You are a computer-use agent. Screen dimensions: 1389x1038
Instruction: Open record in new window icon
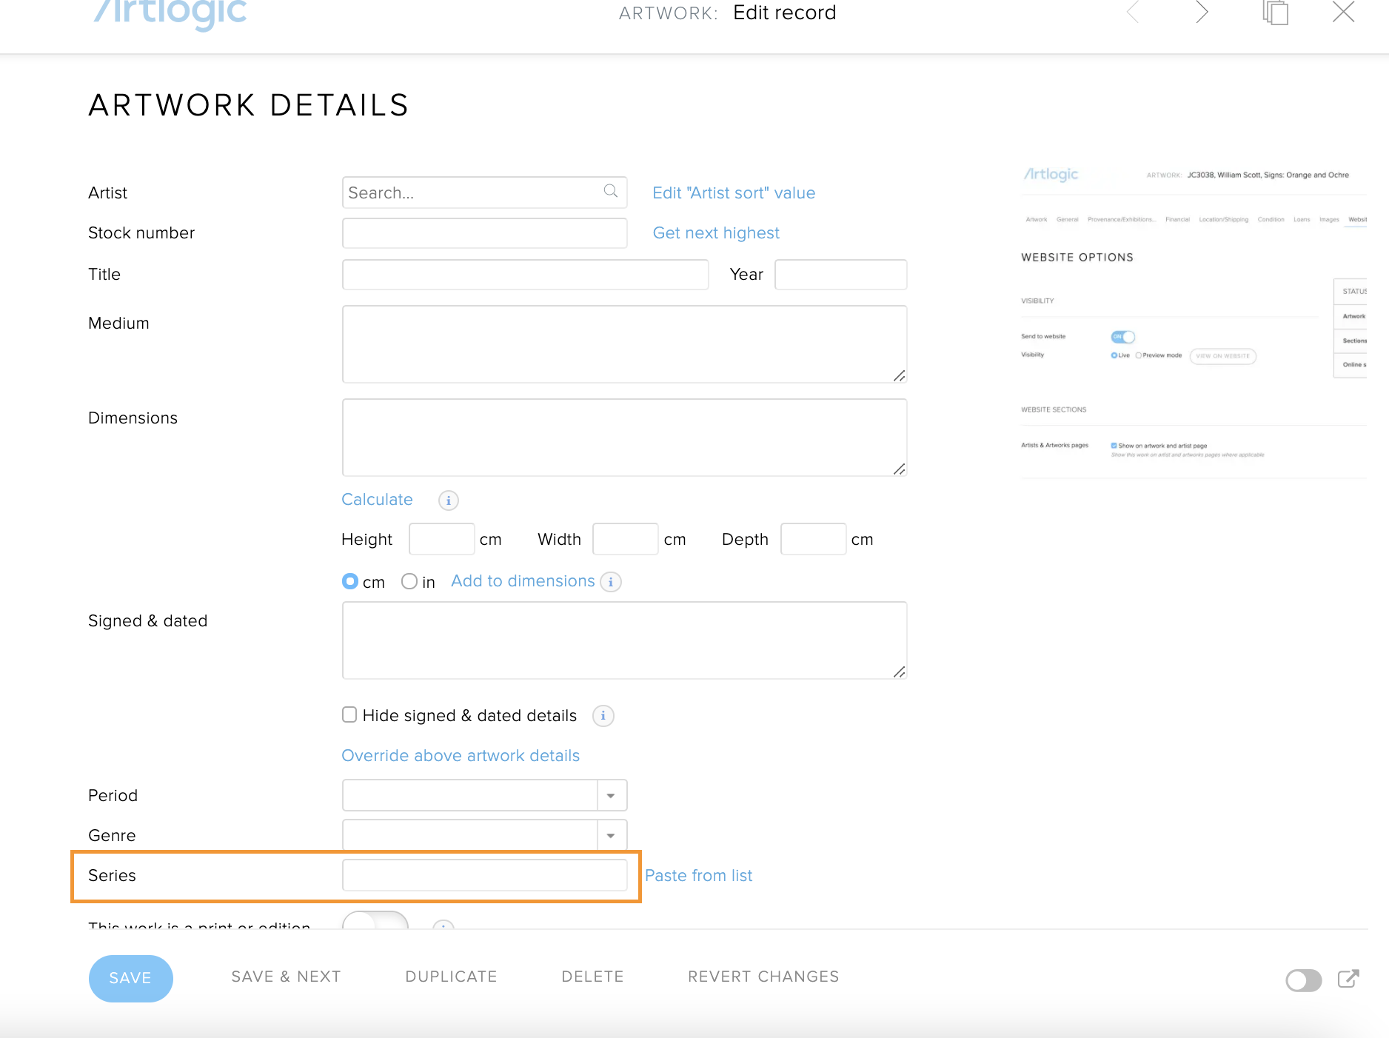tap(1348, 979)
